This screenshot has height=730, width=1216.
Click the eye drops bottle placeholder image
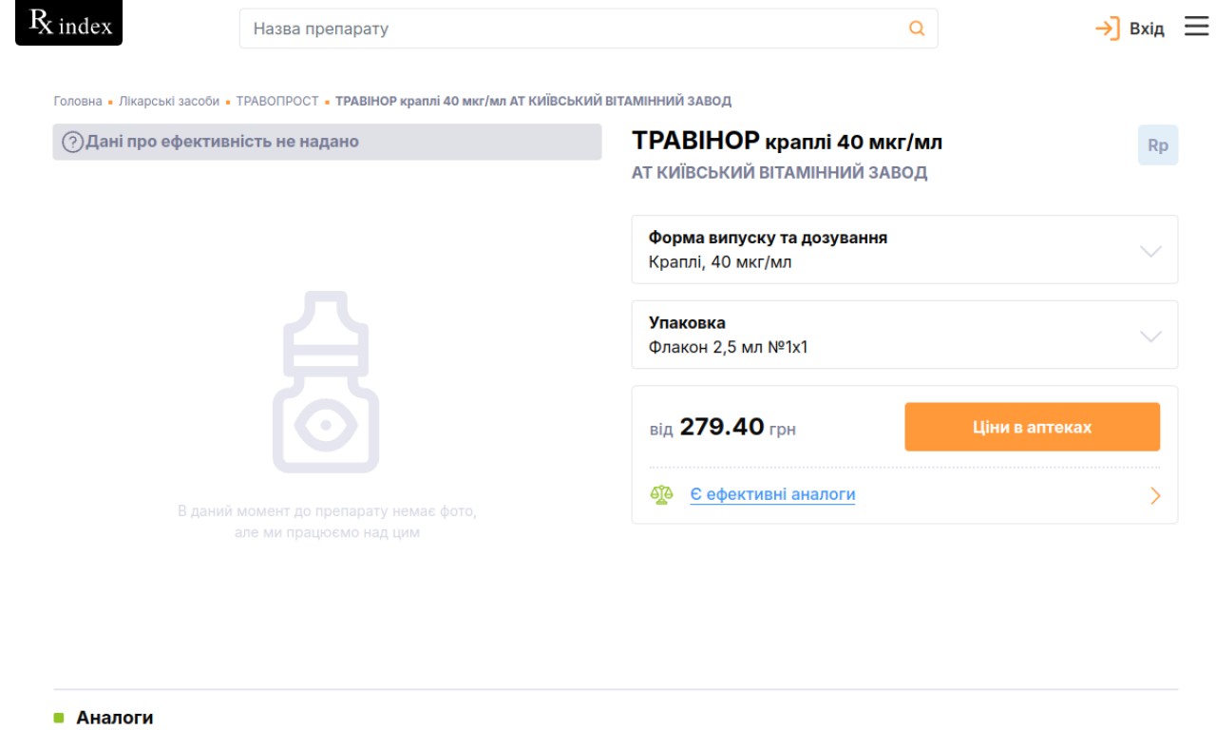tap(326, 382)
